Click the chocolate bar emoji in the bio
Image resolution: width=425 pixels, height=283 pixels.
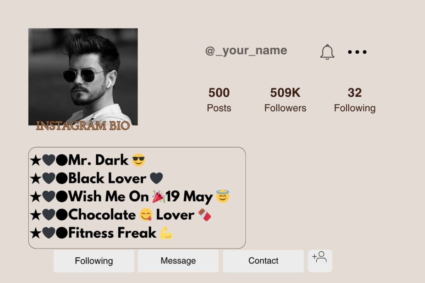204,215
